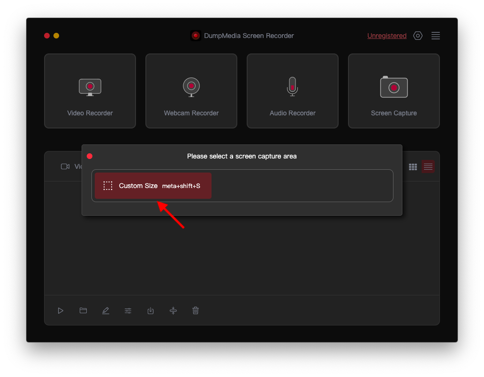
Task: Open the Video Recorder mode
Action: [90, 90]
